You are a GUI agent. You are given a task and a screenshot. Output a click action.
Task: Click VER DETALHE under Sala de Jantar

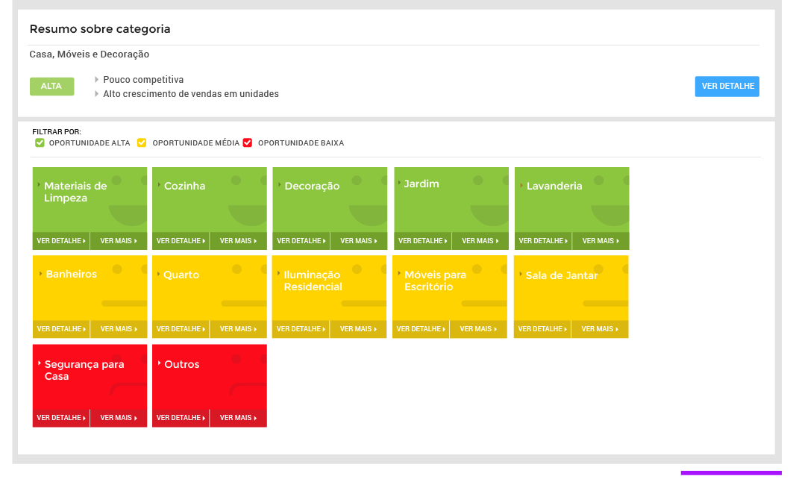click(x=542, y=329)
